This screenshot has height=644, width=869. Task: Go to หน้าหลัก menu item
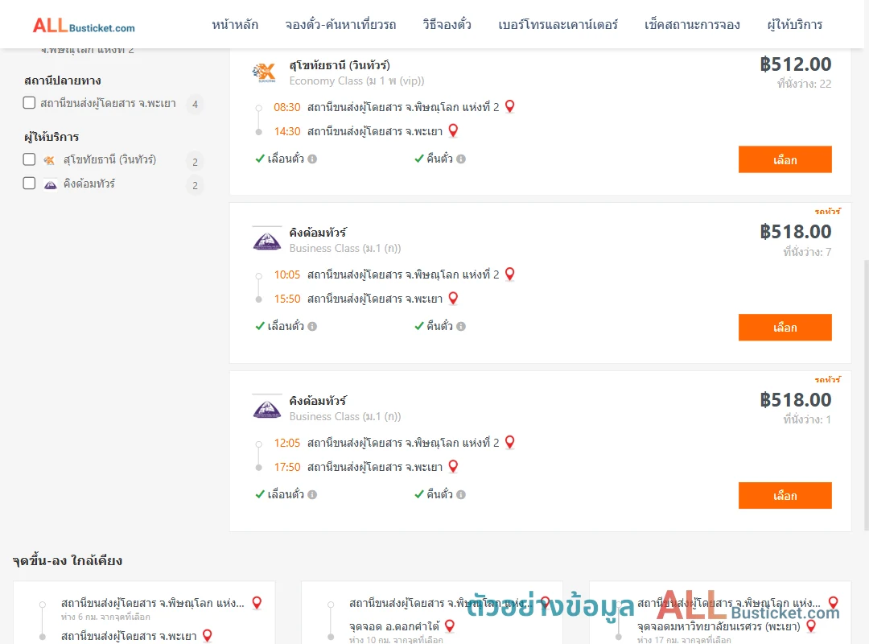click(235, 25)
